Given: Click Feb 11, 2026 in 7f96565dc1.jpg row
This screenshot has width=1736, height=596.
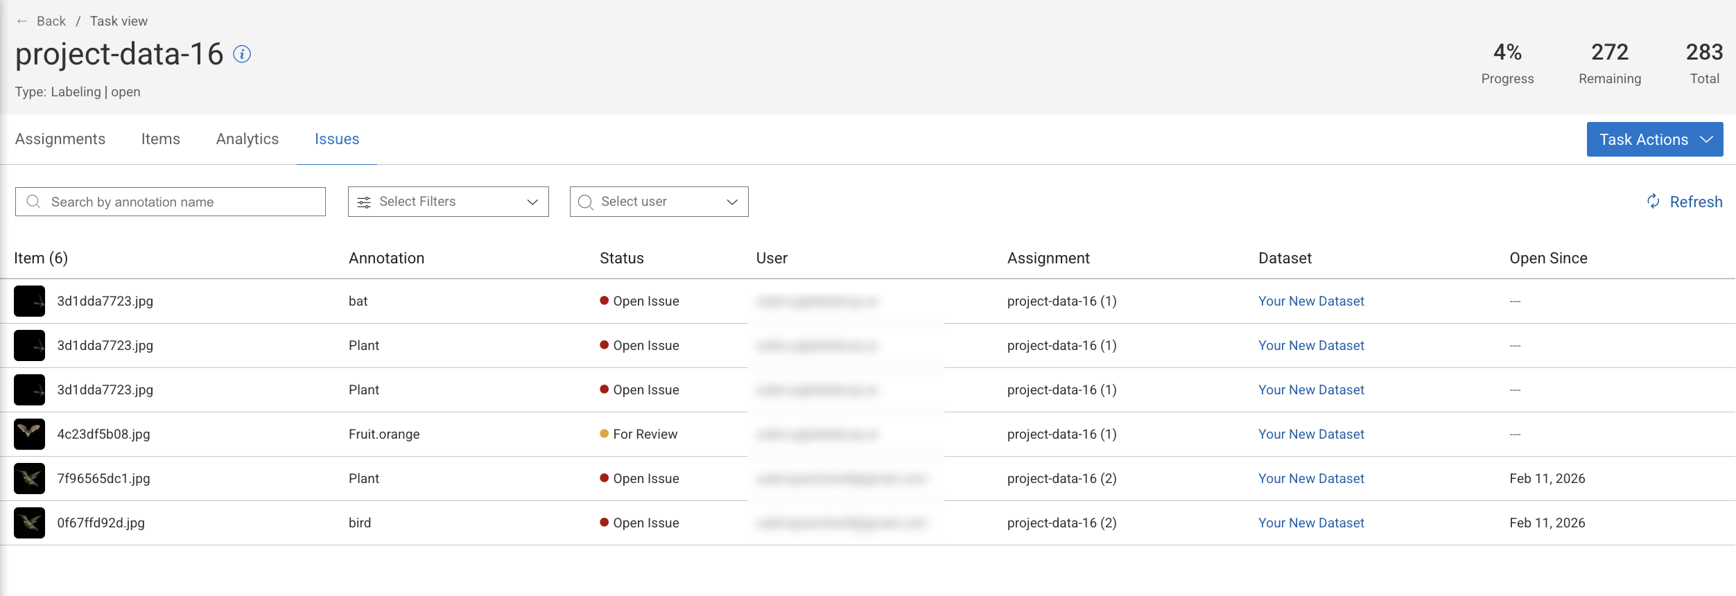Looking at the screenshot, I should pos(1547,479).
